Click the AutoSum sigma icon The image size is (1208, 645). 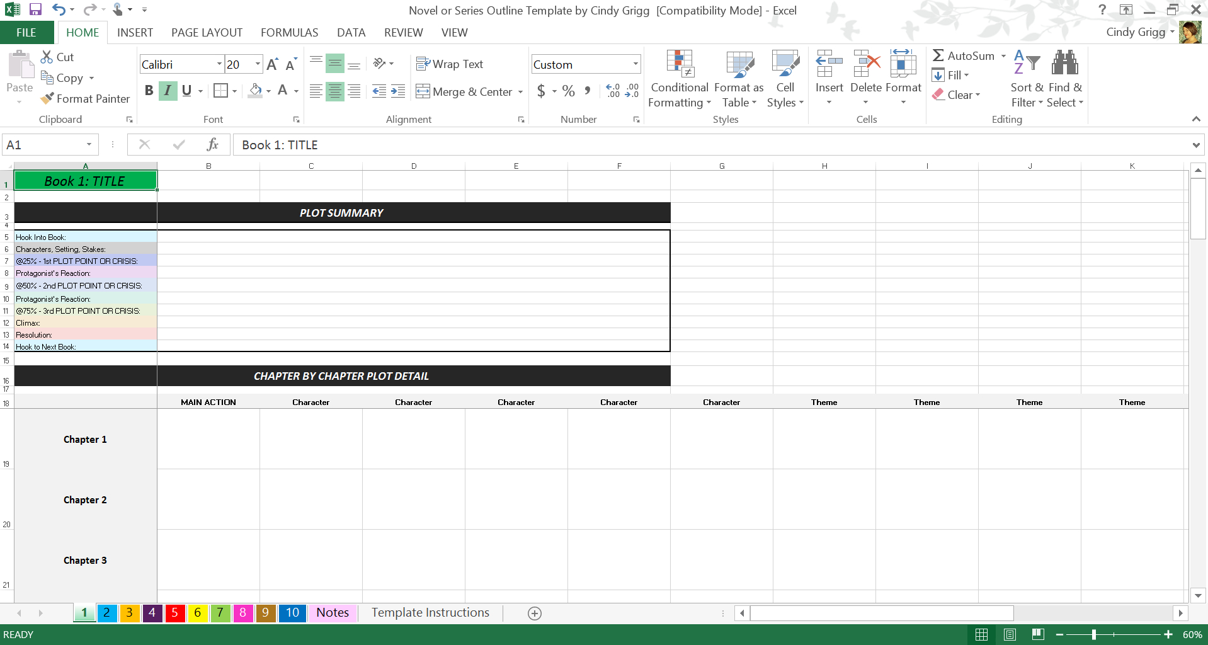tap(938, 55)
